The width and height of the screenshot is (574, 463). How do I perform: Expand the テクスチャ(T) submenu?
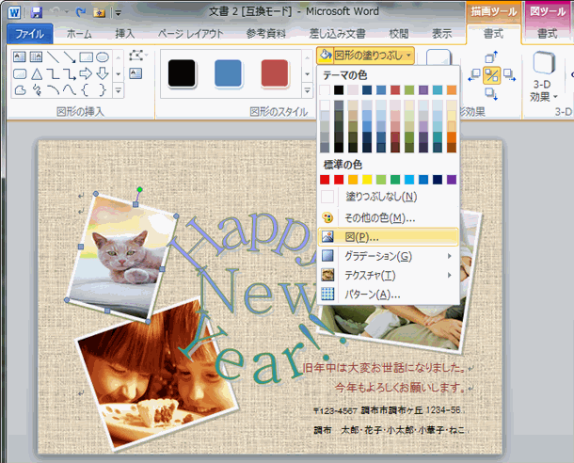click(388, 275)
